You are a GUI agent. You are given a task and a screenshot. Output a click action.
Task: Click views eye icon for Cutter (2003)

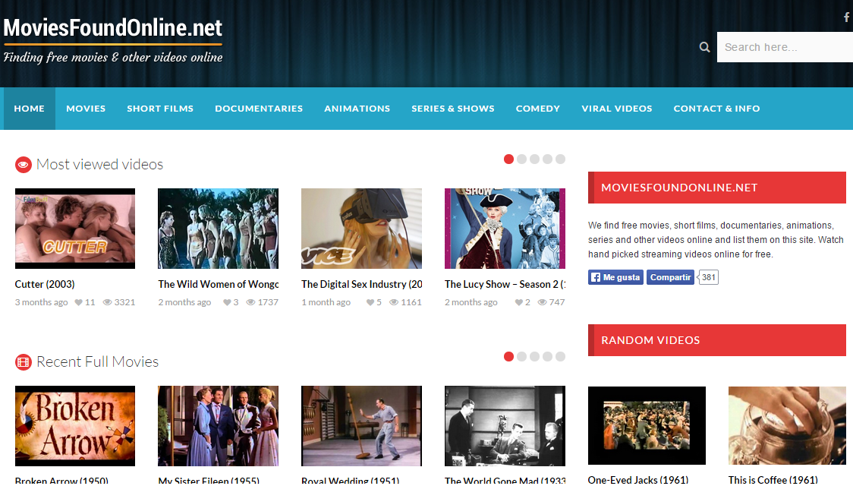point(107,302)
